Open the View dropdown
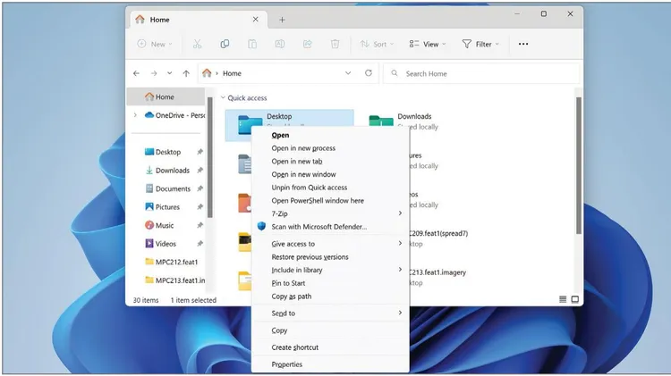 click(427, 44)
